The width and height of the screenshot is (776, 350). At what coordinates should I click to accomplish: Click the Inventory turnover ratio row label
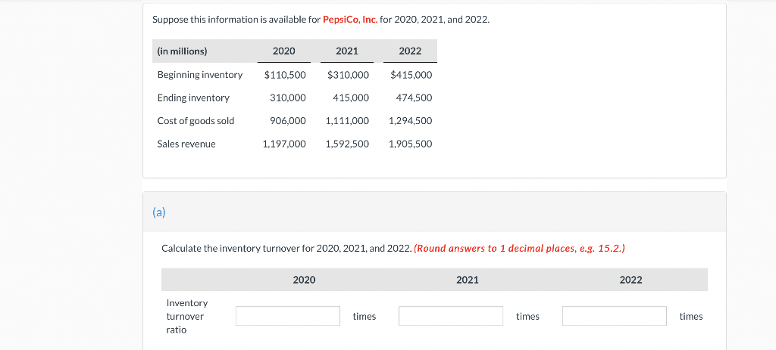pyautogui.click(x=188, y=316)
